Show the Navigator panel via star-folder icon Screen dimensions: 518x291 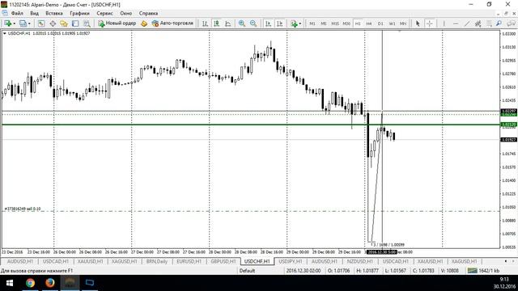click(64, 23)
